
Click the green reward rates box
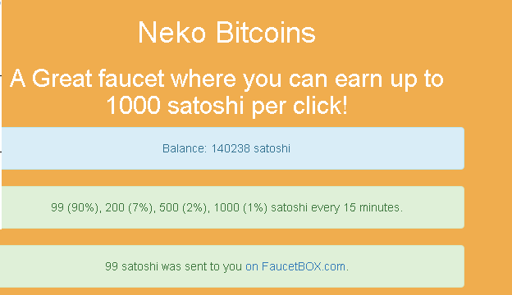(233, 207)
